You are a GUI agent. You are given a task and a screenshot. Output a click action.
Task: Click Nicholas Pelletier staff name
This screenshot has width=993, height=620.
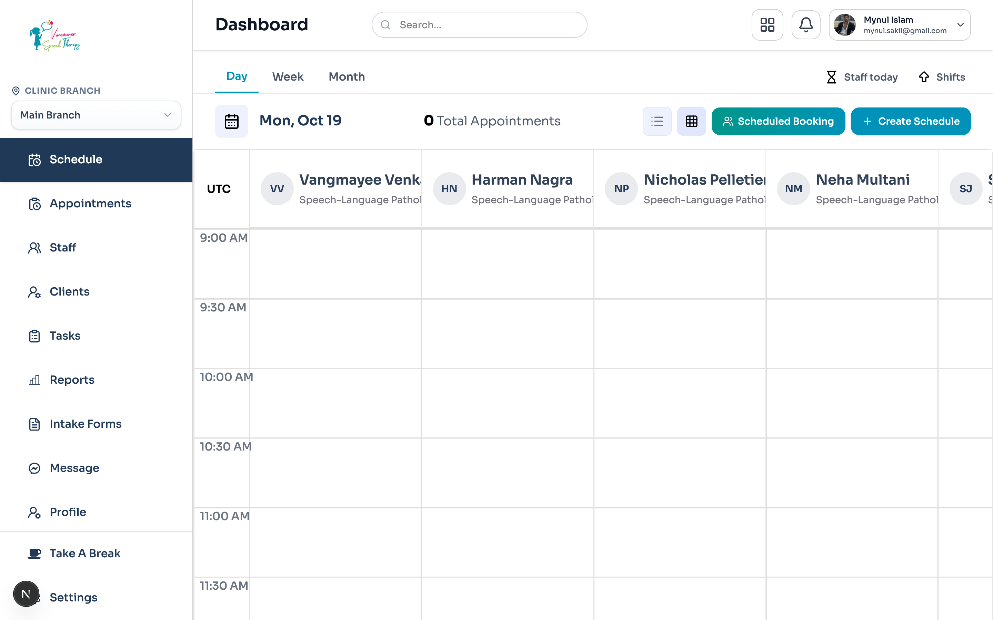click(704, 179)
